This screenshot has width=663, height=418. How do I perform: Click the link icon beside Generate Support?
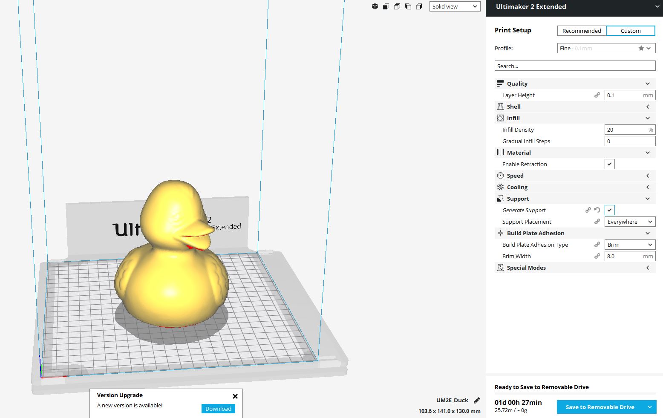(x=588, y=210)
